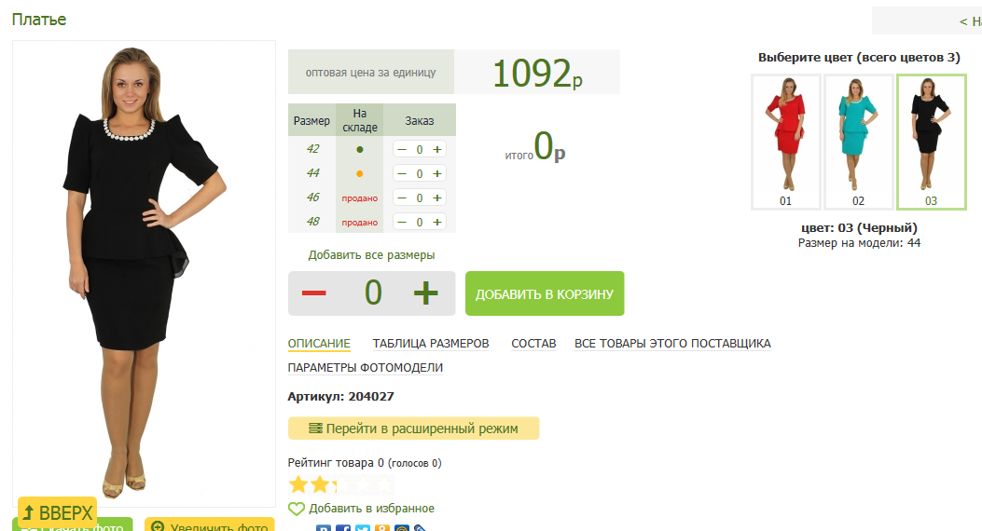The width and height of the screenshot is (982, 531).
Task: Decrease order quantity for size 46
Action: [402, 197]
